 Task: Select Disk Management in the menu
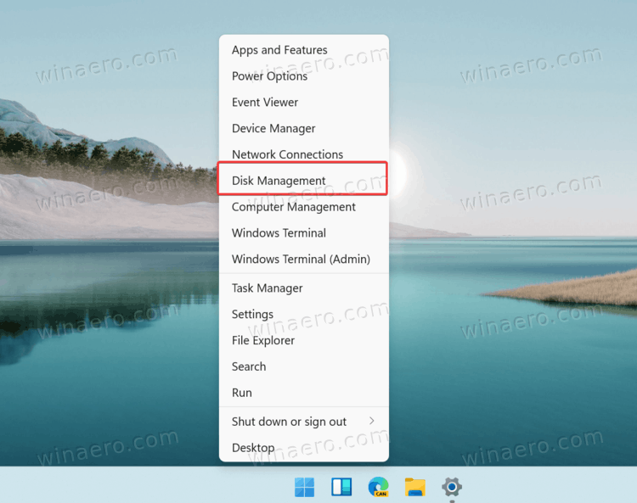point(304,181)
